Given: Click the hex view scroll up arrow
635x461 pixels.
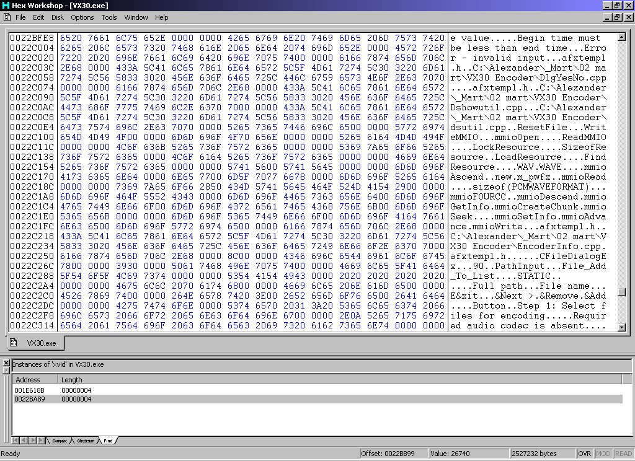Looking at the screenshot, I should click(x=621, y=37).
